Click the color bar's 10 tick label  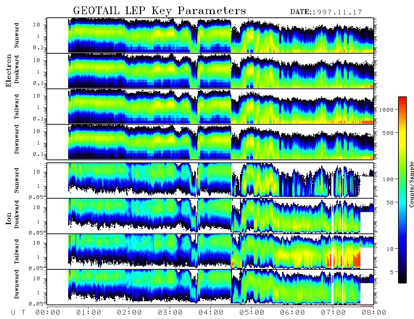pyautogui.click(x=390, y=249)
